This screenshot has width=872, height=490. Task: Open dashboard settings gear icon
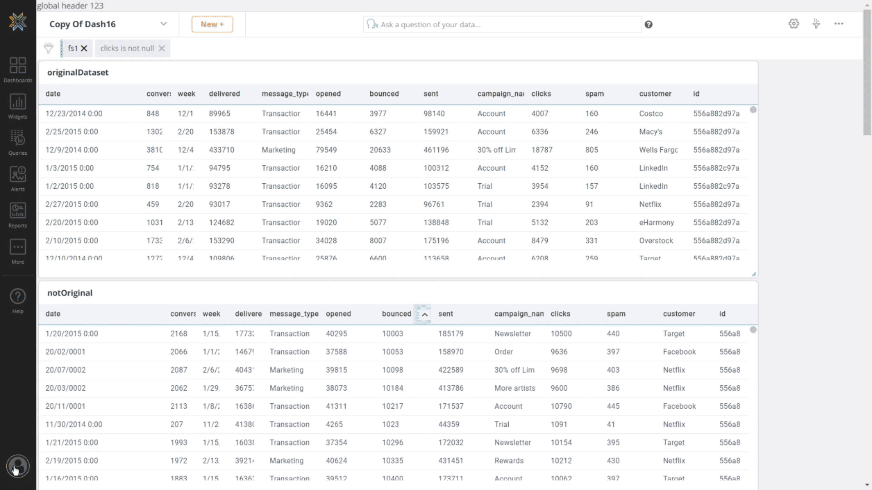(x=793, y=24)
